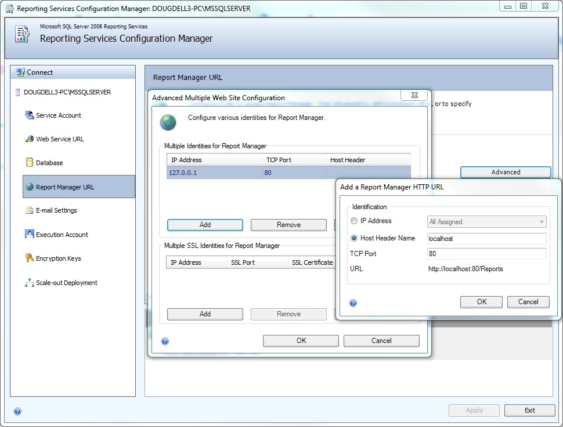
Task: Select the IP Address radio button
Action: pos(354,221)
